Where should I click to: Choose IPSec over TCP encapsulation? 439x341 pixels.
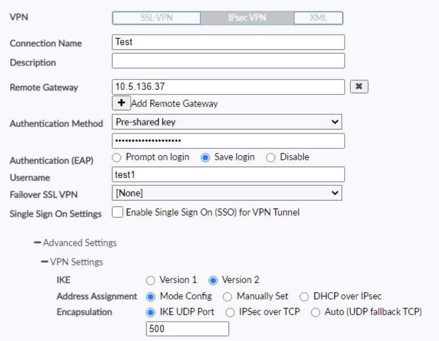point(230,312)
